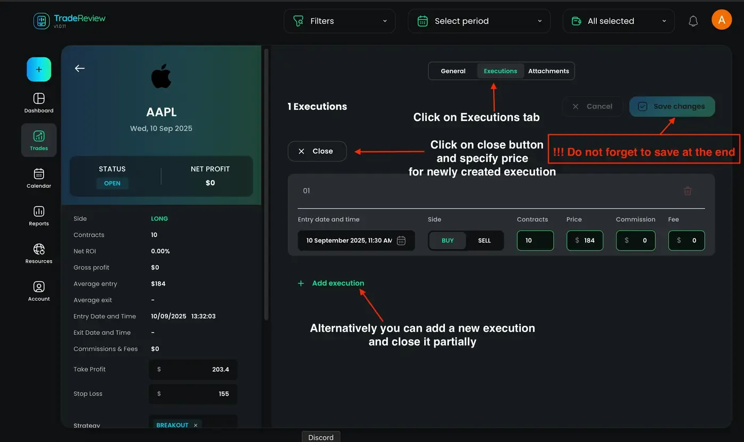Expand the Select period dropdown
This screenshot has width=744, height=442.
479,21
